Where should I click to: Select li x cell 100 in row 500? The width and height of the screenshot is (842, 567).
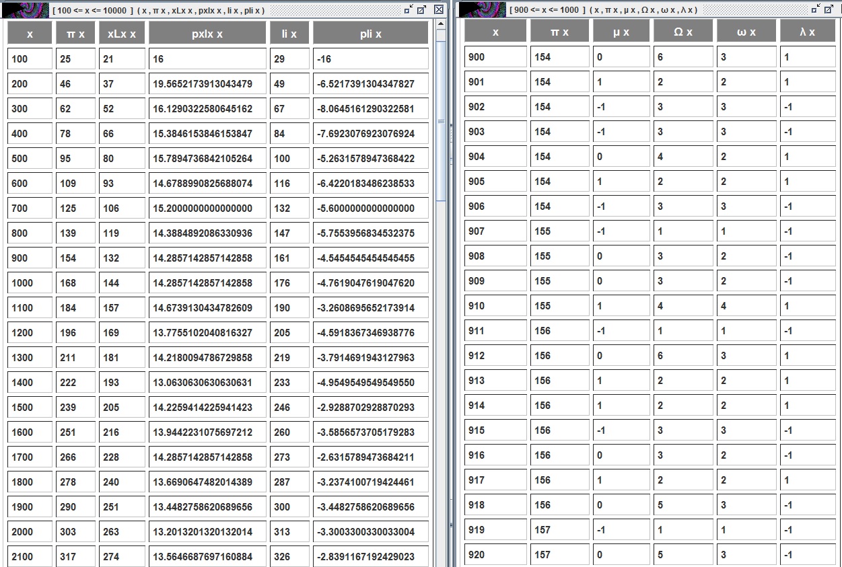coord(289,159)
